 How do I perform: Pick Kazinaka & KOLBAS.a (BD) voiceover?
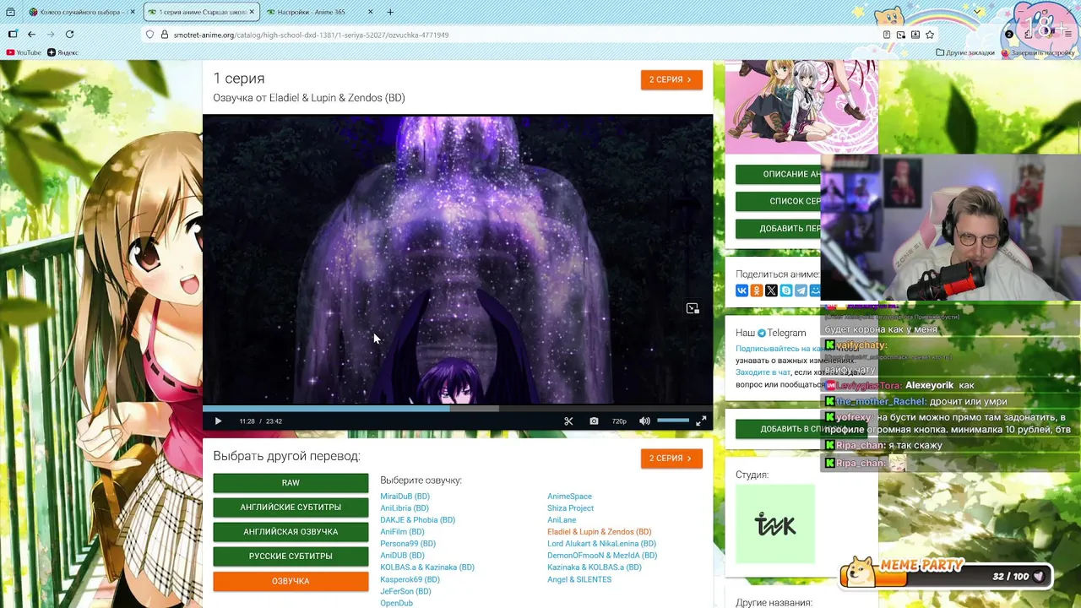[x=595, y=567]
